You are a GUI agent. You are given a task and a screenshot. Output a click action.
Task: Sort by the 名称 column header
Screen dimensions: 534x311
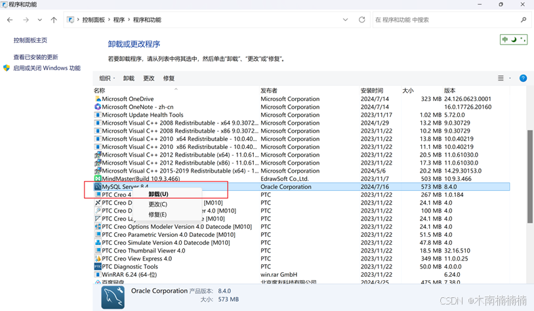100,91
